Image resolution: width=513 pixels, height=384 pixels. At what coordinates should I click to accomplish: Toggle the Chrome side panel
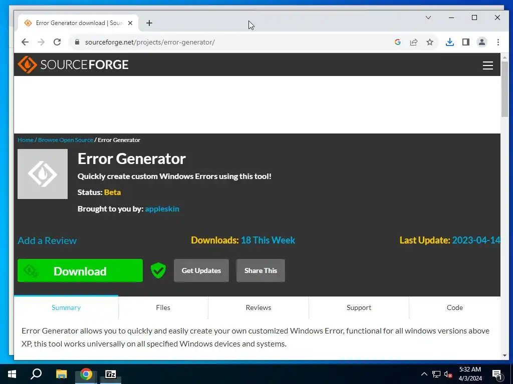pos(466,42)
